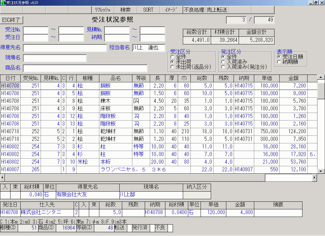Select the 床板 product cell
325x236 pixels.
(116, 108)
